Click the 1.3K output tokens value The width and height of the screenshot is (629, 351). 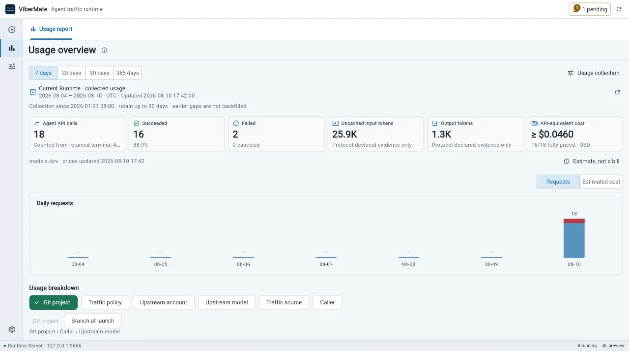click(442, 134)
